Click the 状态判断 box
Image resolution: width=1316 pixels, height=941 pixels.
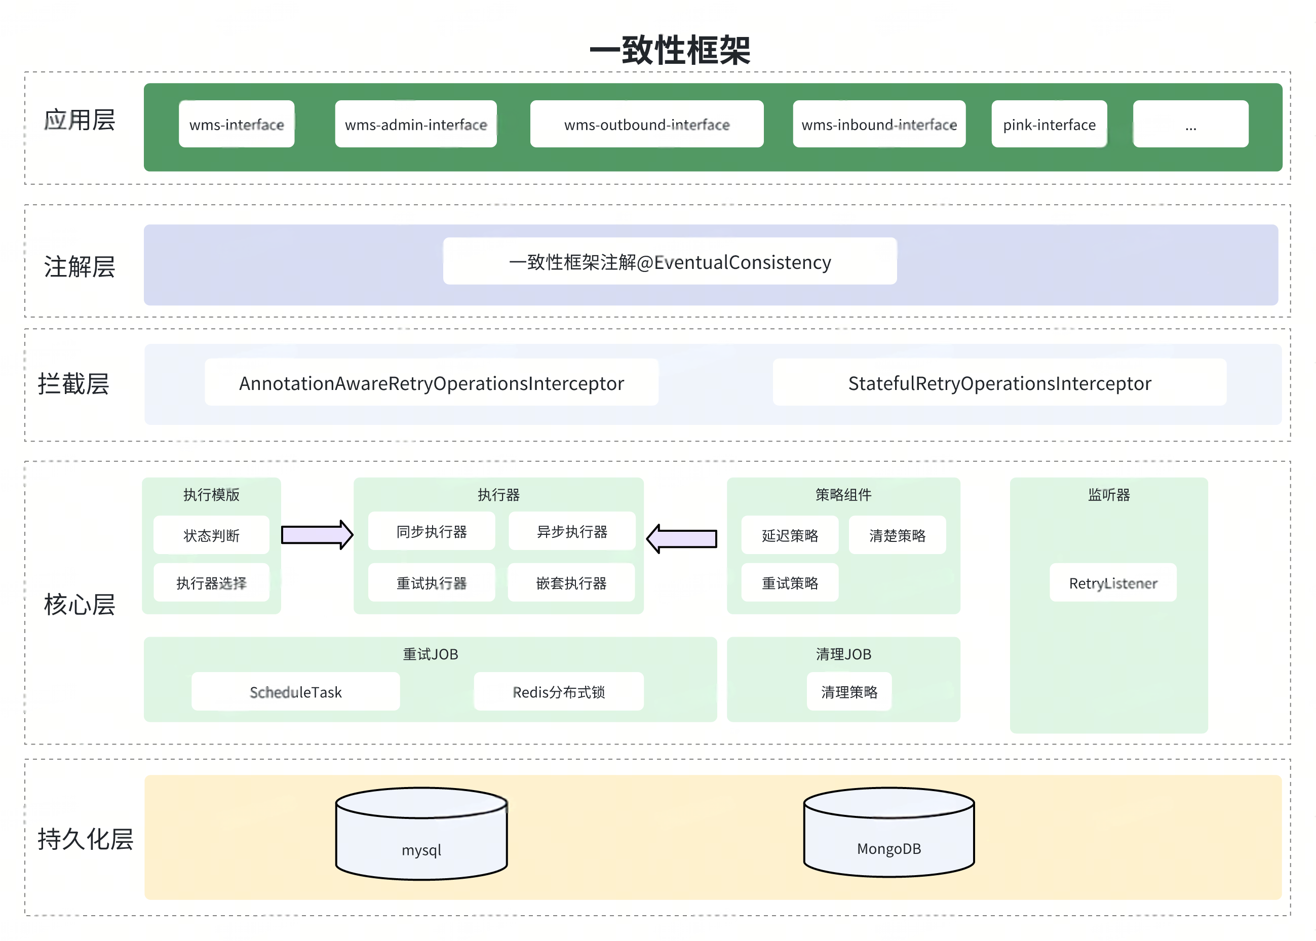tap(211, 535)
